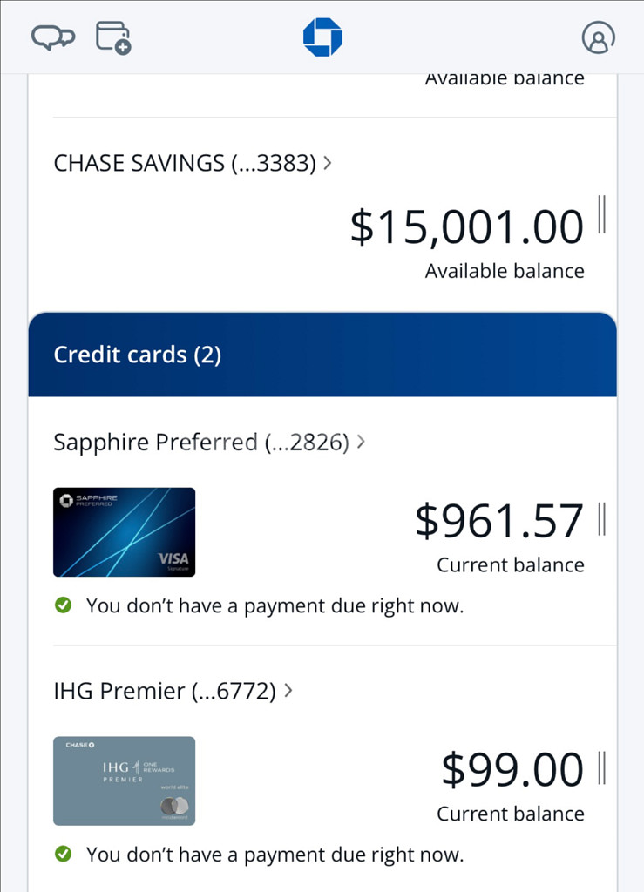Tap the drag handle beside $961.57
Screen dimensions: 644x892
[602, 519]
